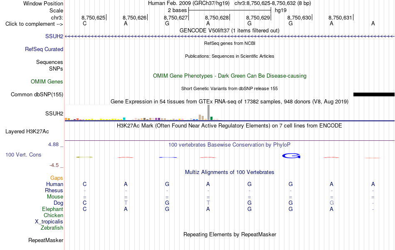Image resolution: width=395 pixels, height=250 pixels.
Task: Click the tall gray GTEx expression bar
Action: pos(208,112)
